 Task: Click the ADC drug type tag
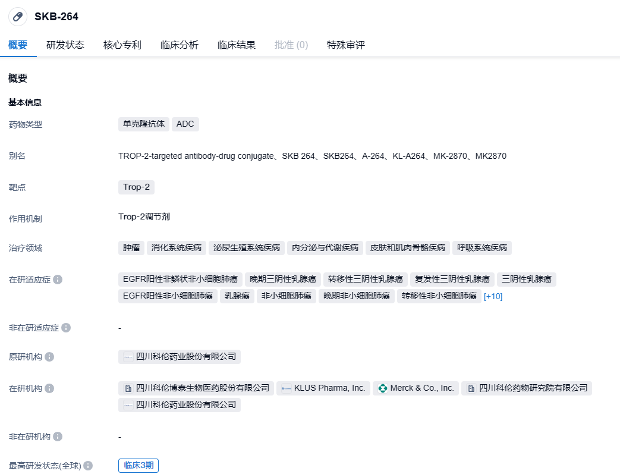coord(185,124)
